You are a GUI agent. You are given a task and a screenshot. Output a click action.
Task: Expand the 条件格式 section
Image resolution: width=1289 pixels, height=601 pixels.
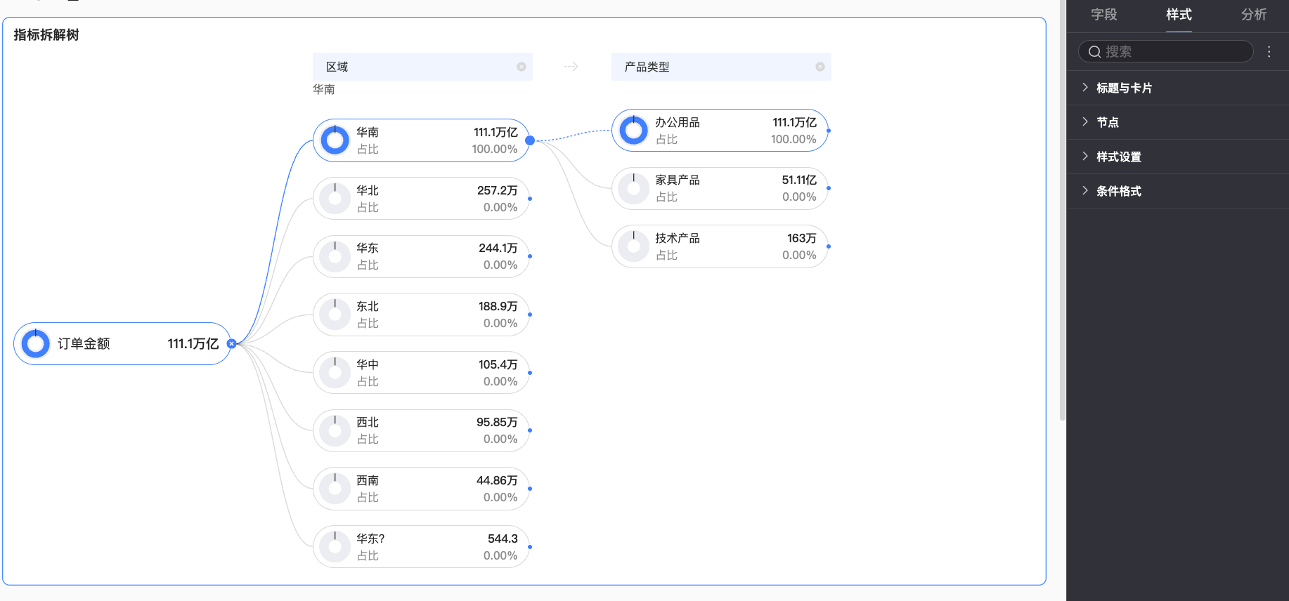tap(1118, 191)
